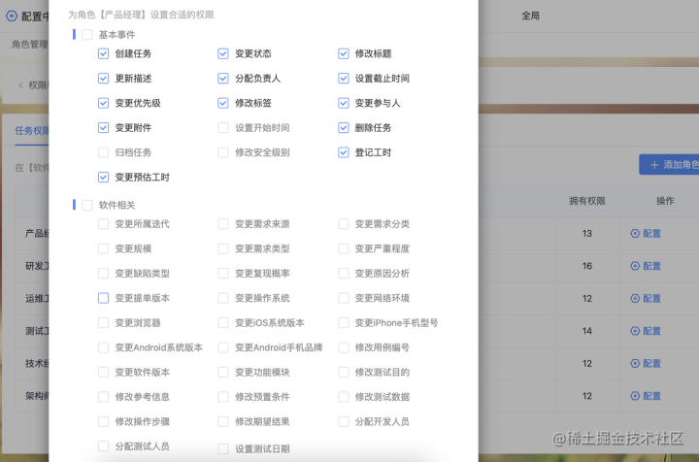Tick the 变更网络环境 checkbox
Screen dimensions: 699x462
click(344, 298)
